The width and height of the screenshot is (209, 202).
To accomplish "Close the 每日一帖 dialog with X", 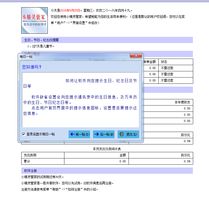I will [x=136, y=55].
